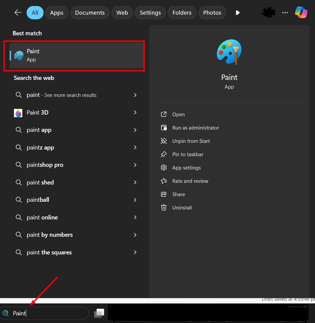
Task: Choose the Share action for Paint
Action: coord(179,194)
